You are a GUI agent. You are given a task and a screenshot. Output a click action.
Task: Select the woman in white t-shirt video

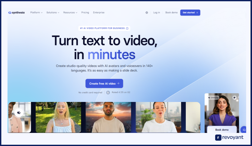(x=159, y=117)
